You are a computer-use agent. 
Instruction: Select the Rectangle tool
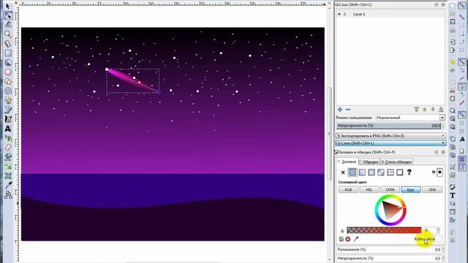(8, 53)
